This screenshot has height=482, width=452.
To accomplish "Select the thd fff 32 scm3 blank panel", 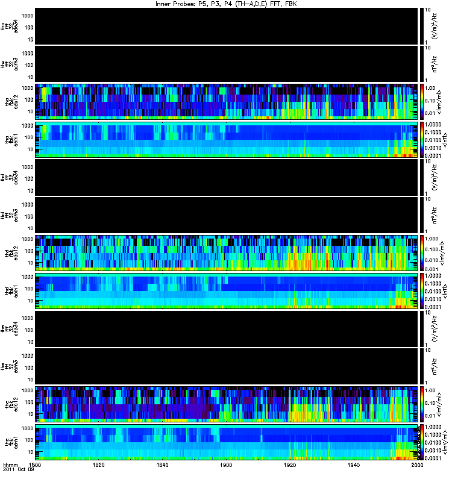I will (227, 215).
